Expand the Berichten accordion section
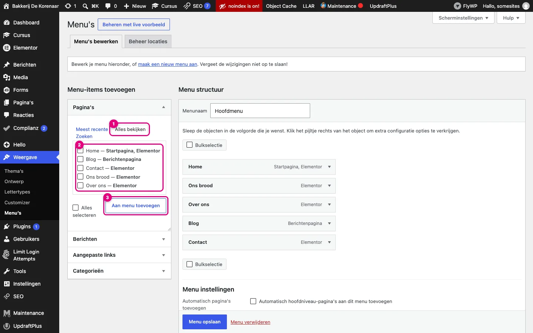The height and width of the screenshot is (333, 533). pos(119,239)
